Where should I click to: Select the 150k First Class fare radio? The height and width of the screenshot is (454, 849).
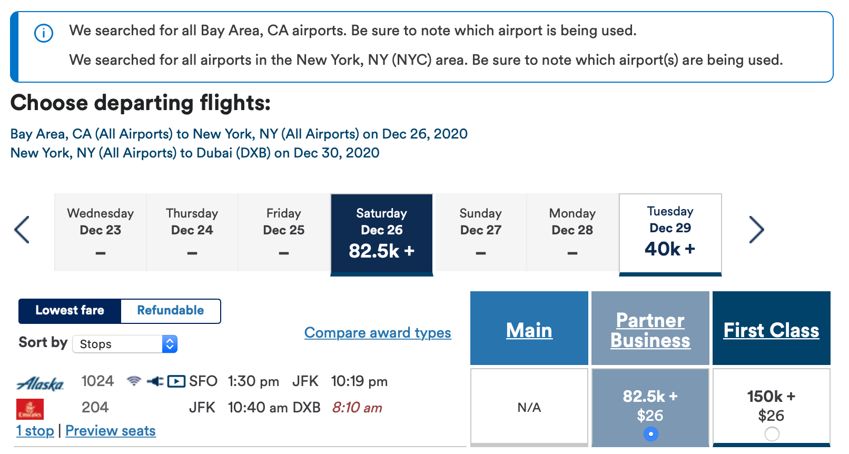[x=772, y=434]
